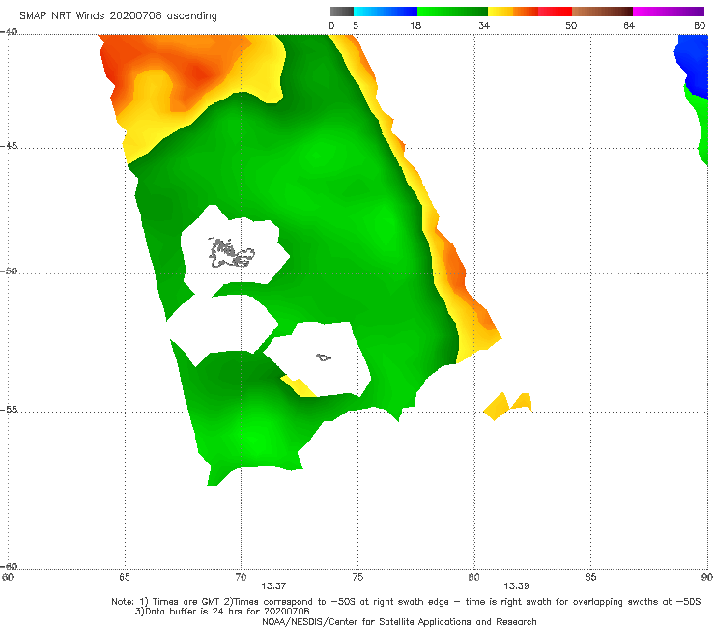The width and height of the screenshot is (715, 628).
Task: Click the swath time '13:37'
Action: [x=273, y=586]
